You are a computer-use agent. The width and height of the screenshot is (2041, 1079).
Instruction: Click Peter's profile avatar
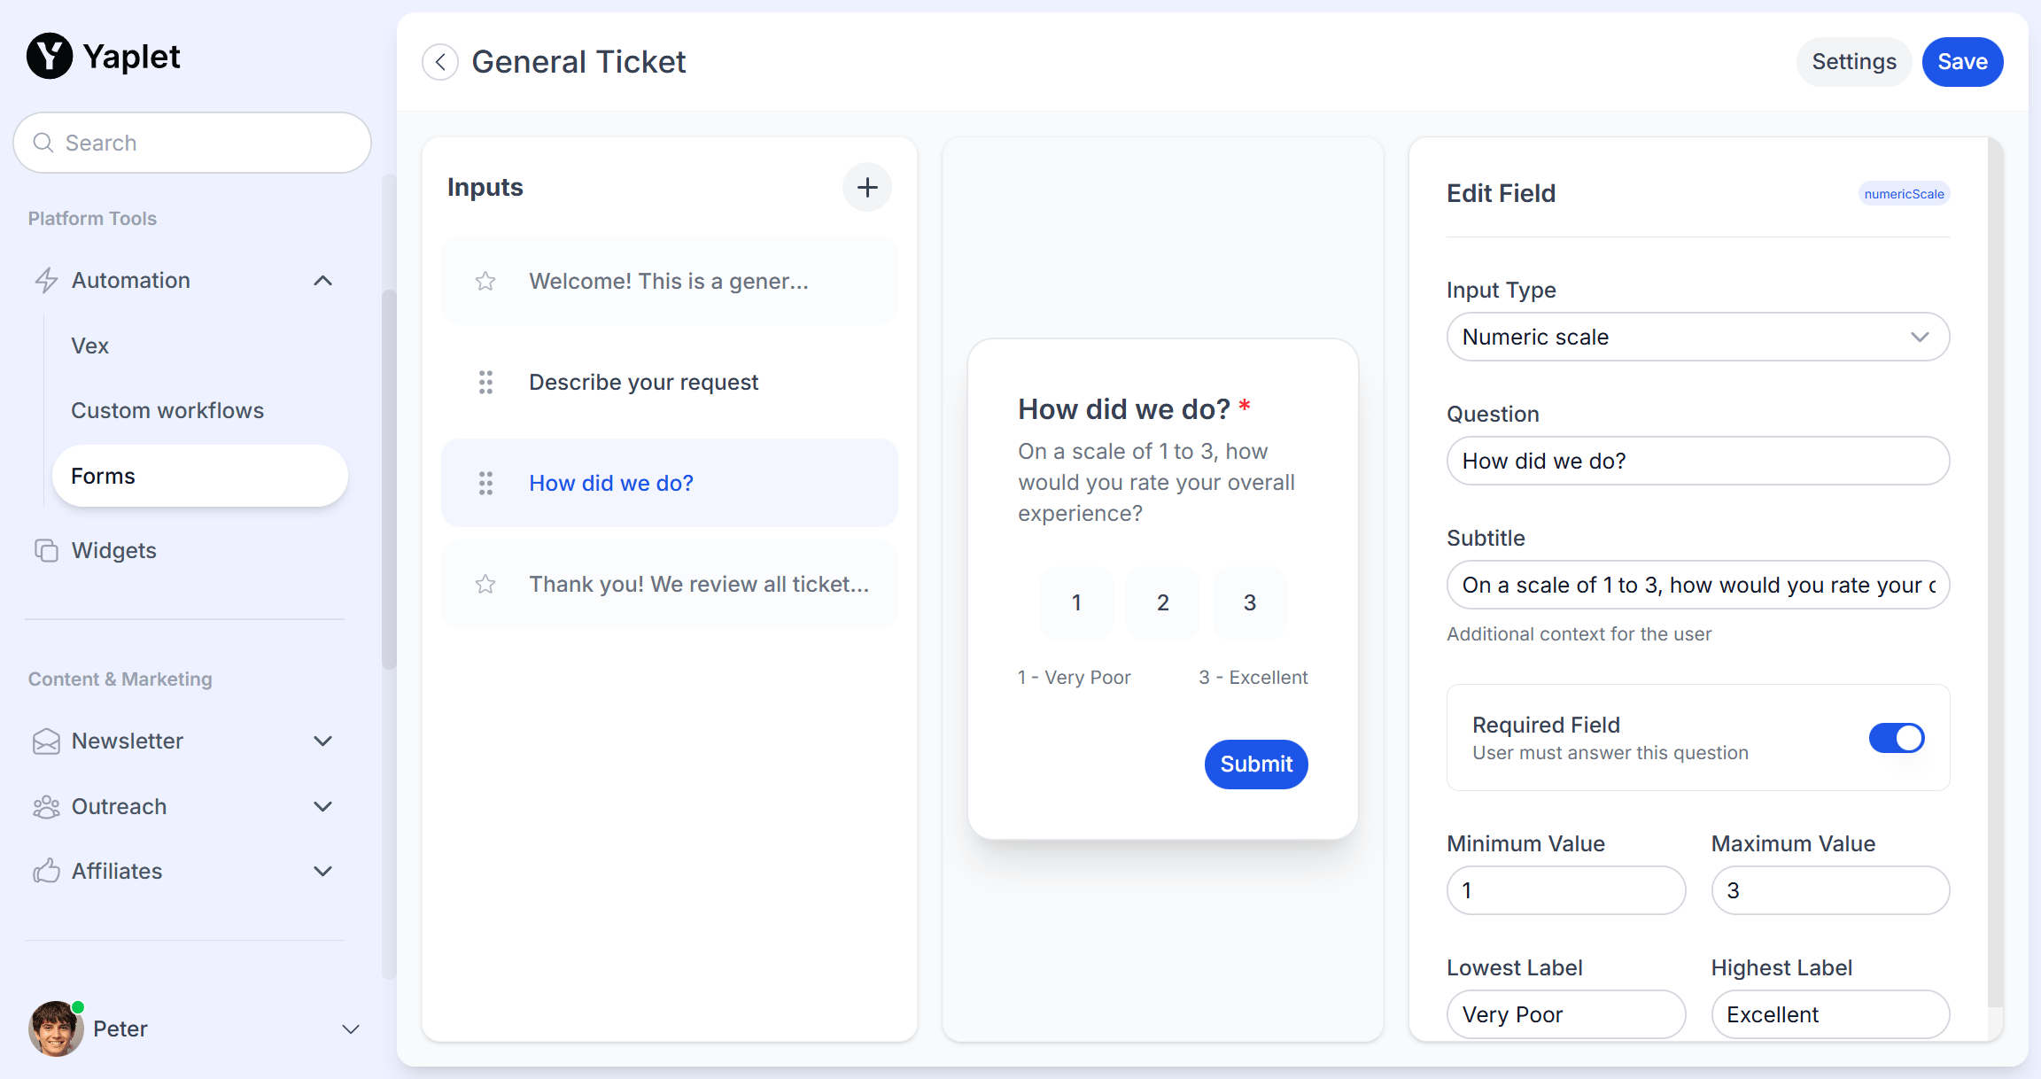click(56, 1029)
